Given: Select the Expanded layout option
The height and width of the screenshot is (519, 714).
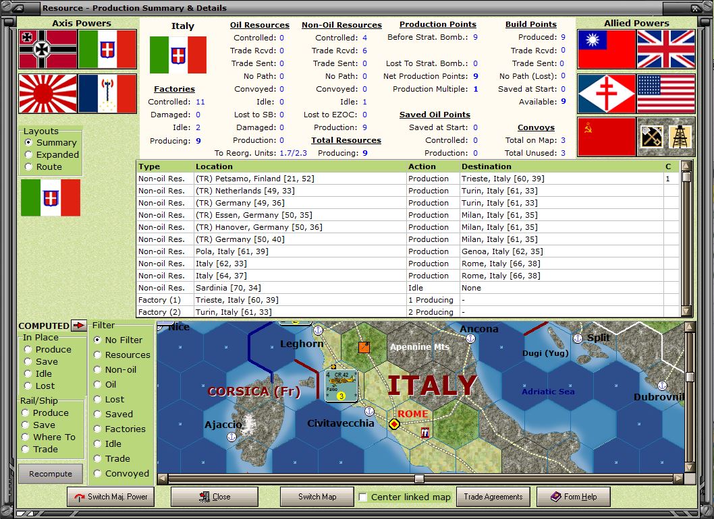Looking at the screenshot, I should click(51, 154).
